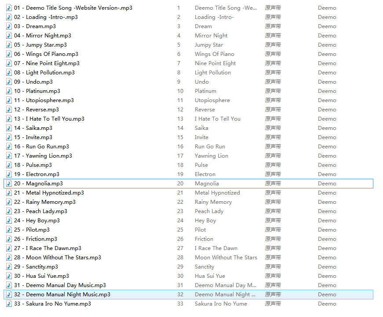383x317 pixels.
Task: Click the title cell Loading -Intro-
Action: pos(214,17)
